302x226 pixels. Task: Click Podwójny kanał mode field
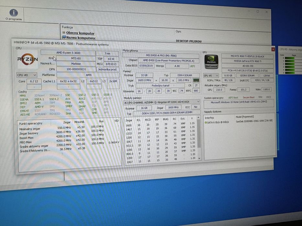[x=160, y=86]
